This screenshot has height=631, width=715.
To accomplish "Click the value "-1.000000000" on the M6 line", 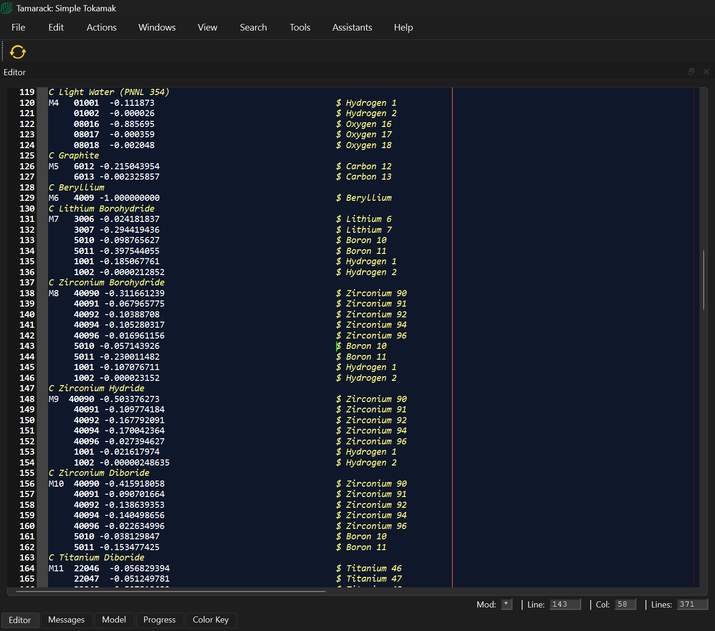I will (x=129, y=198).
